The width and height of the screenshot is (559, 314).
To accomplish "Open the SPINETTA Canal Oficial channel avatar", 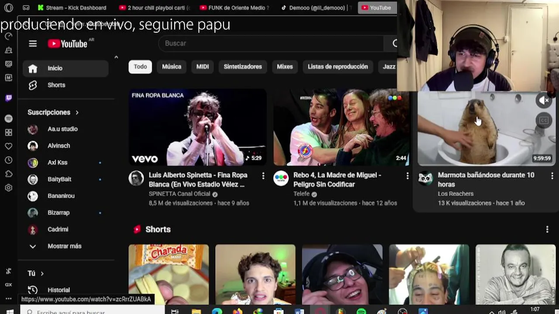I will (x=136, y=178).
